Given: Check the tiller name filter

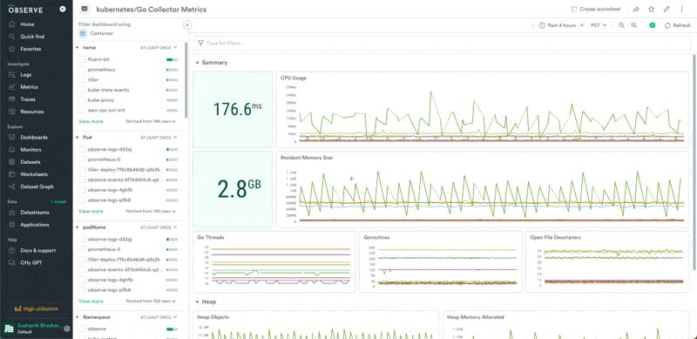Looking at the screenshot, I should click(82, 79).
